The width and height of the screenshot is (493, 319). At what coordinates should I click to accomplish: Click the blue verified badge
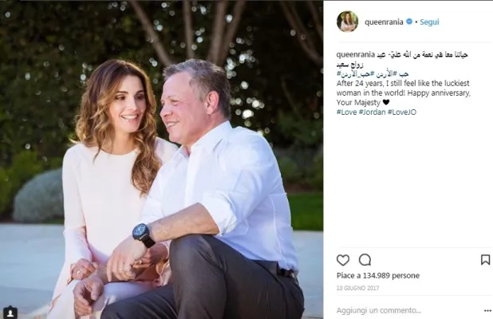click(409, 22)
